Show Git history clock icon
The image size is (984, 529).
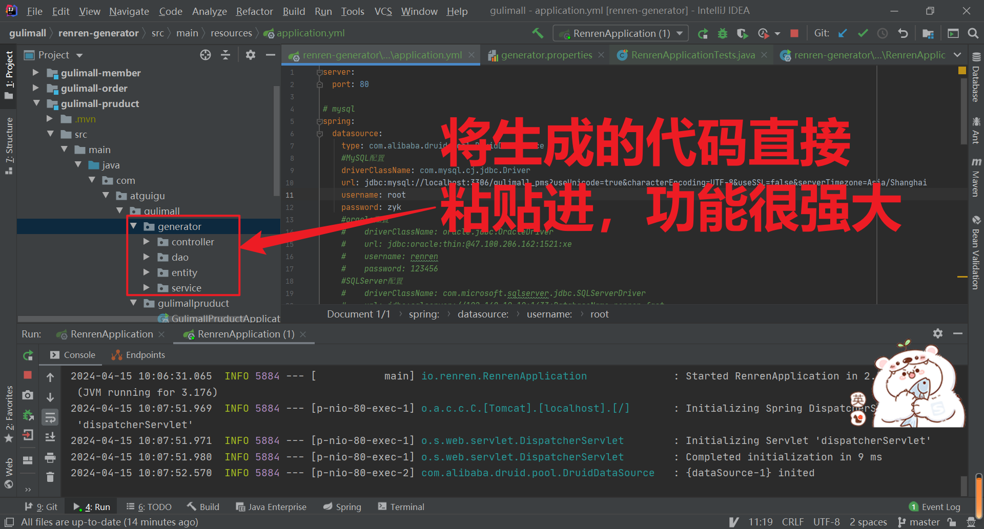(883, 33)
